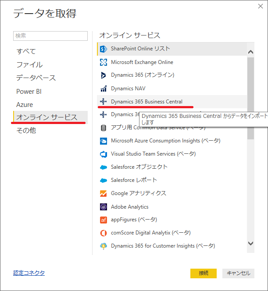
Task: Close the データを取得 dialog
Action: click(261, 6)
